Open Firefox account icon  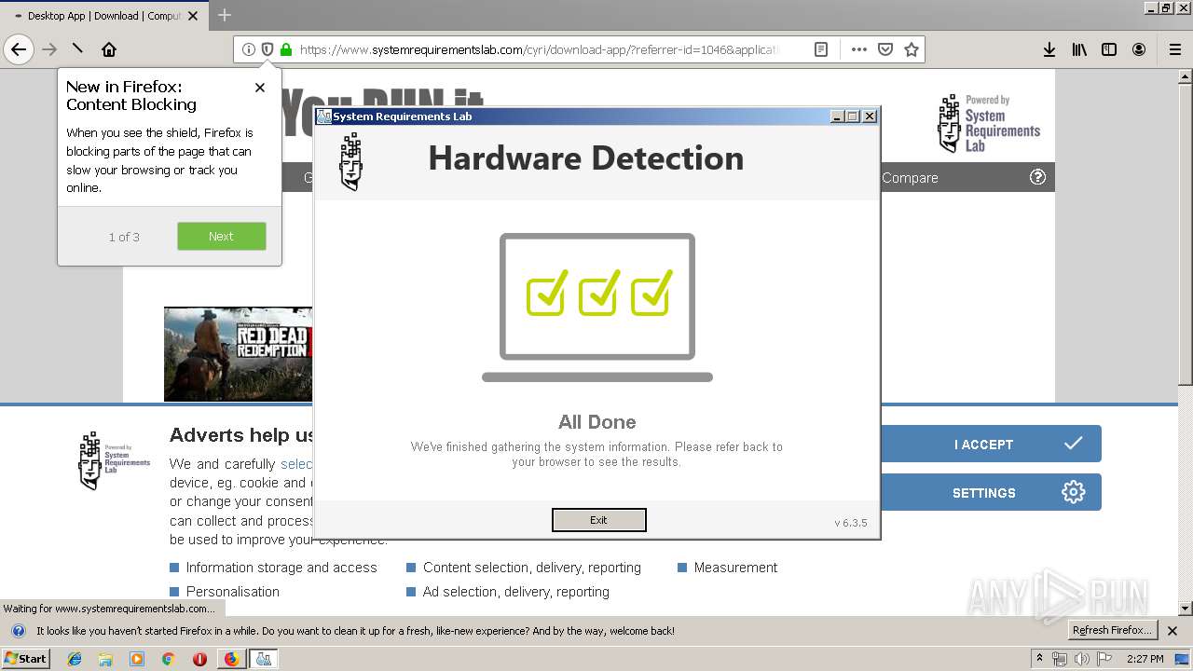pyautogui.click(x=1139, y=49)
